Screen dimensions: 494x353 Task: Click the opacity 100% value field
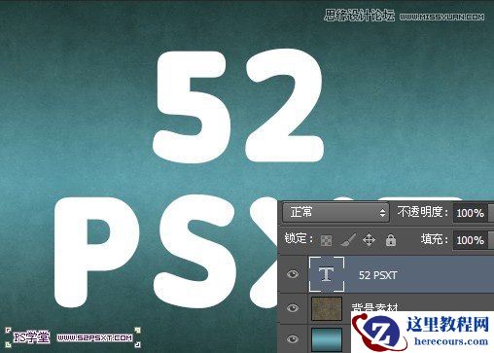click(470, 213)
